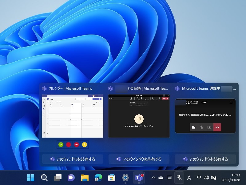Screen dimensions: 246x185
Task: Open touch keyboard tray icon
Action: (x=169, y=178)
